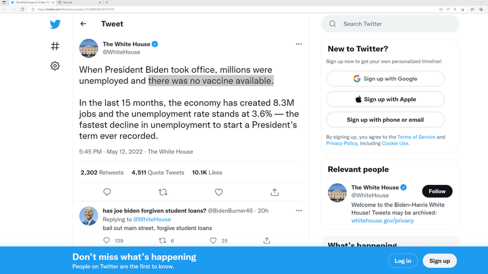488x274 pixels.
Task: Click Sign up with Google
Action: pos(385,79)
